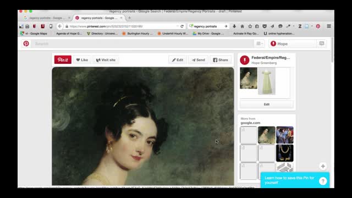352x198 pixels.
Task: Open the notifications speech bubble icon
Action: click(x=322, y=43)
